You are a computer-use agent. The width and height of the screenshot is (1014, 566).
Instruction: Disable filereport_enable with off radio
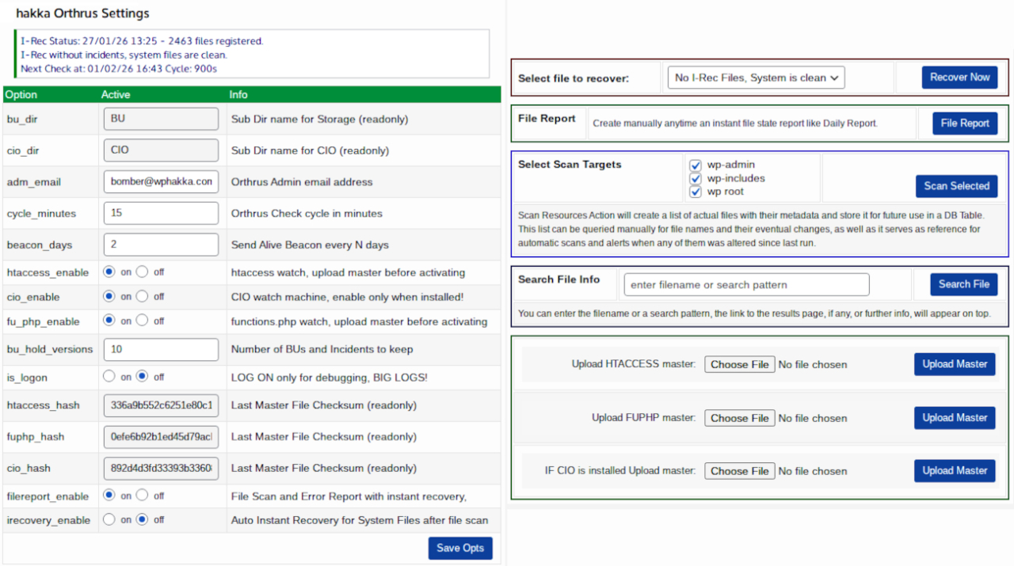click(x=142, y=496)
